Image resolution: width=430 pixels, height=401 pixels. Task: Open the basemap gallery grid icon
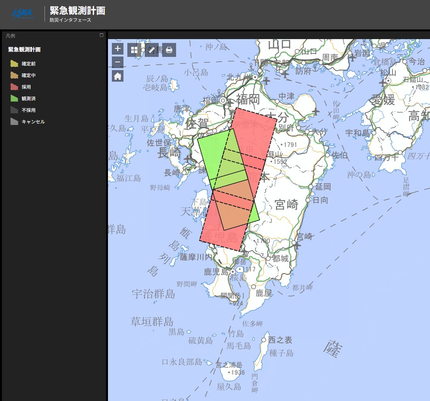pos(134,50)
